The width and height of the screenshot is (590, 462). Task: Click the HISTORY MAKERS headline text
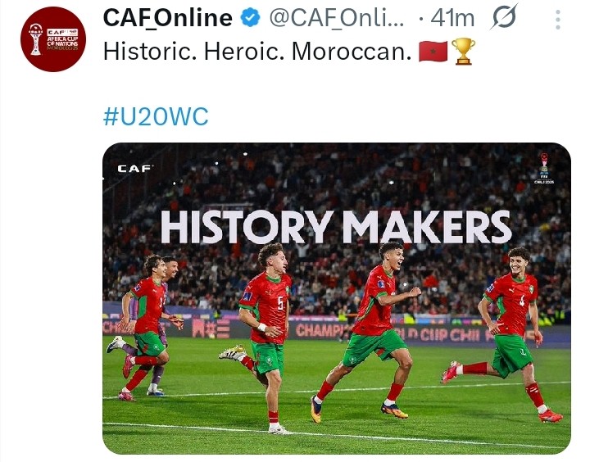coord(336,227)
